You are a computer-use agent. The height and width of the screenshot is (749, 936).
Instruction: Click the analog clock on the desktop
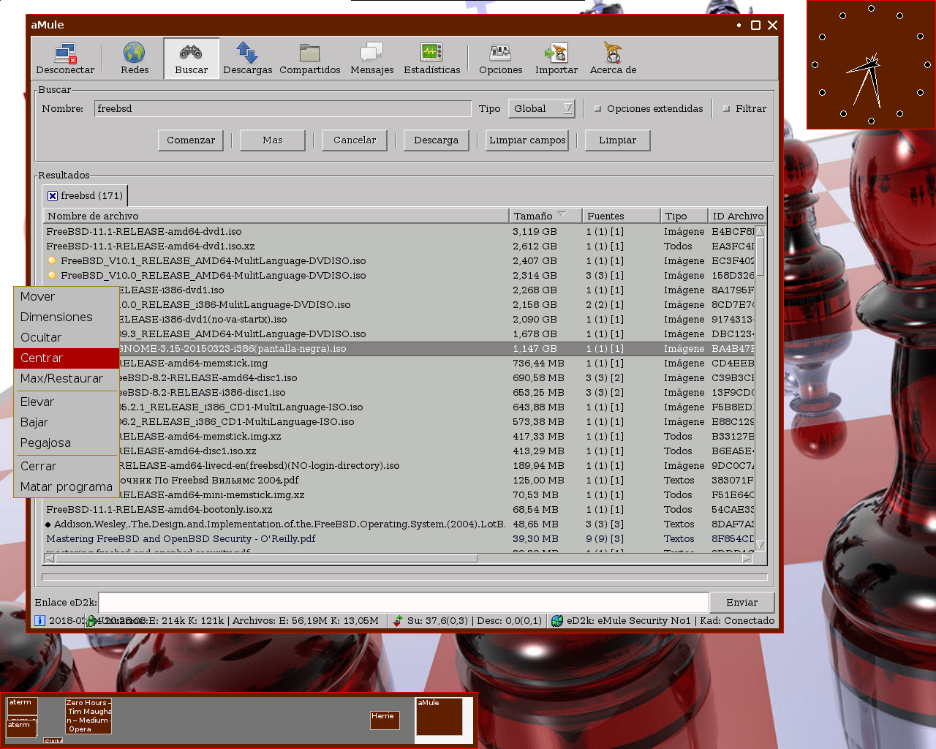(871, 64)
